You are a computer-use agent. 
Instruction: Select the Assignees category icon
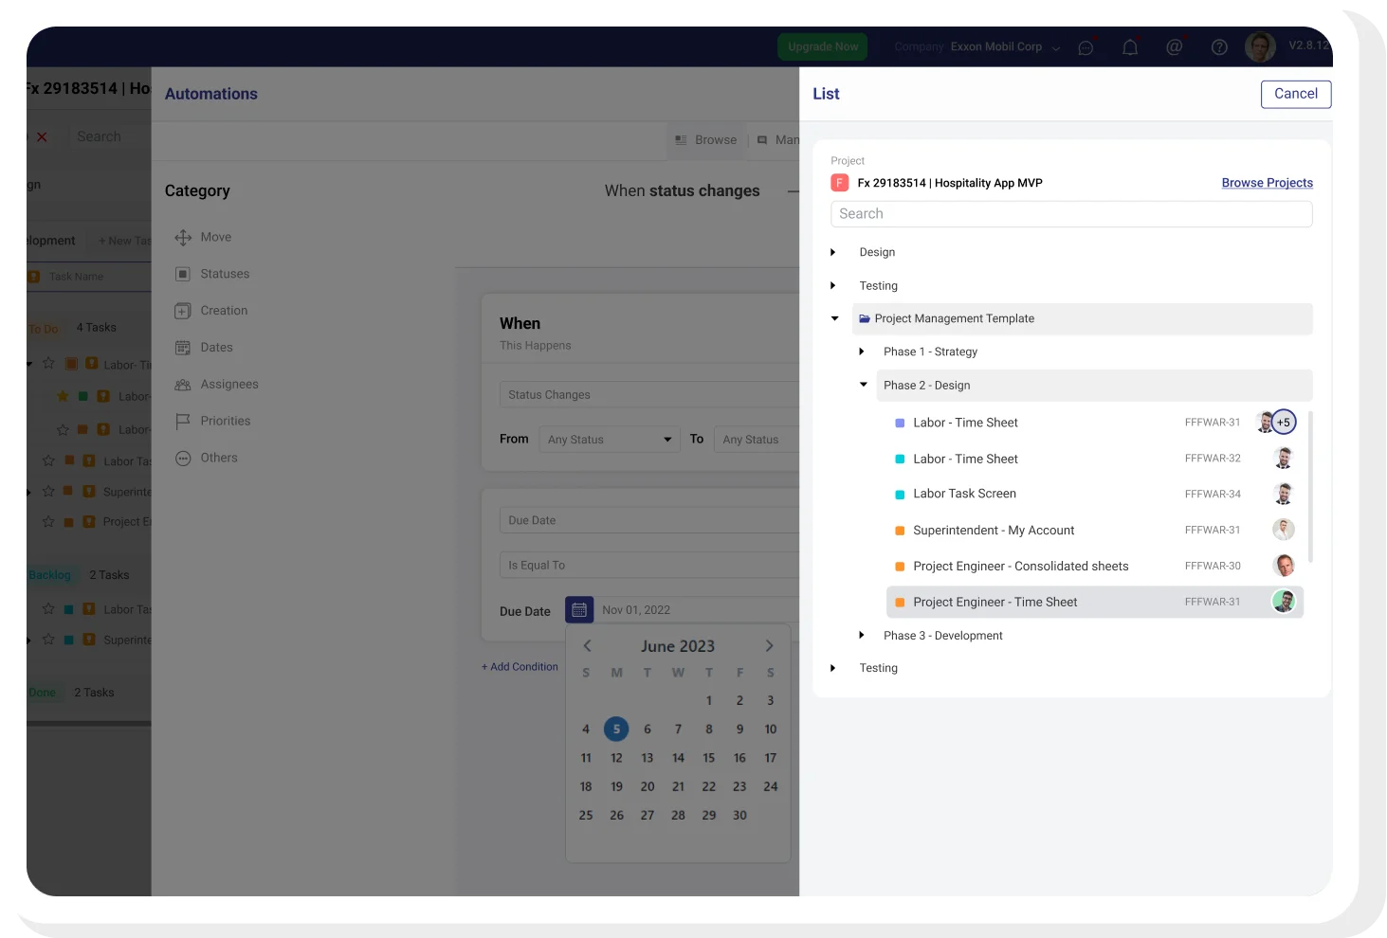click(183, 385)
